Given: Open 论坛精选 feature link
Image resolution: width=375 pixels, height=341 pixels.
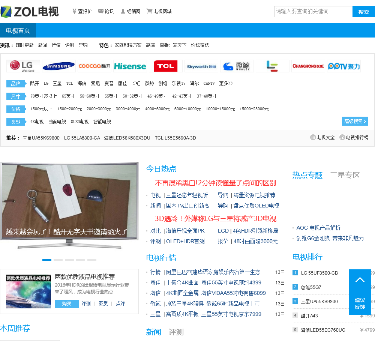Looking at the screenshot, I should [200, 45].
